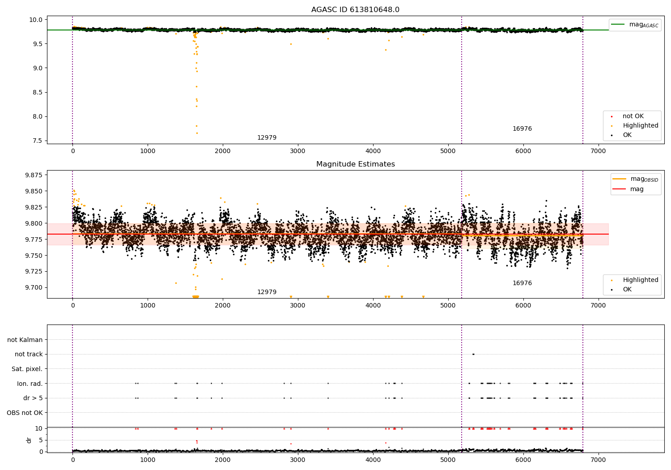This screenshot has width=671, height=470.
Task: Click the '12979' obsid label in Magnitude Estimates plot
Action: [x=267, y=292]
